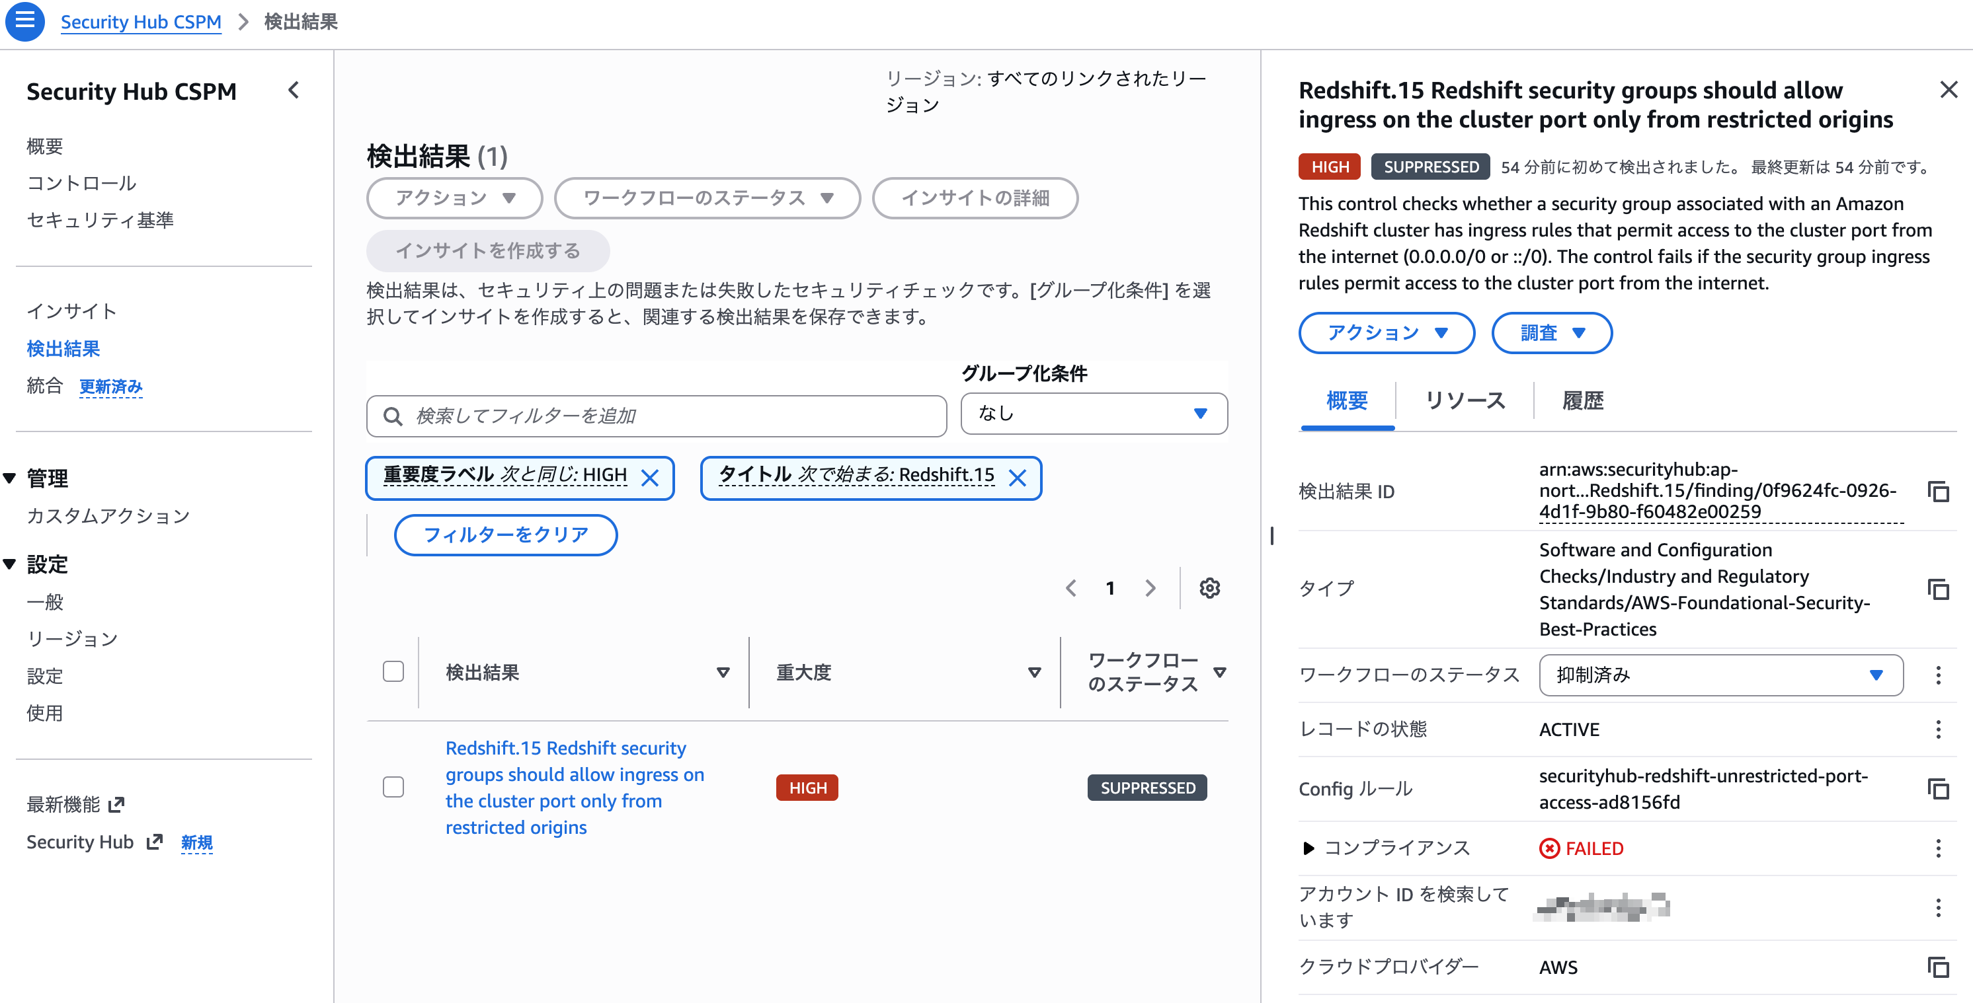
Task: Click the タイトル Redshift.15 filter text
Action: point(856,476)
